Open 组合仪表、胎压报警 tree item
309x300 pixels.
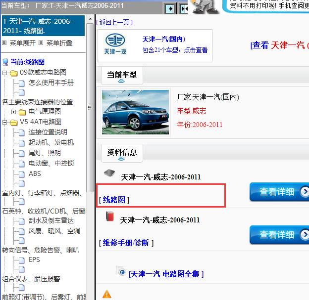(x=31, y=279)
